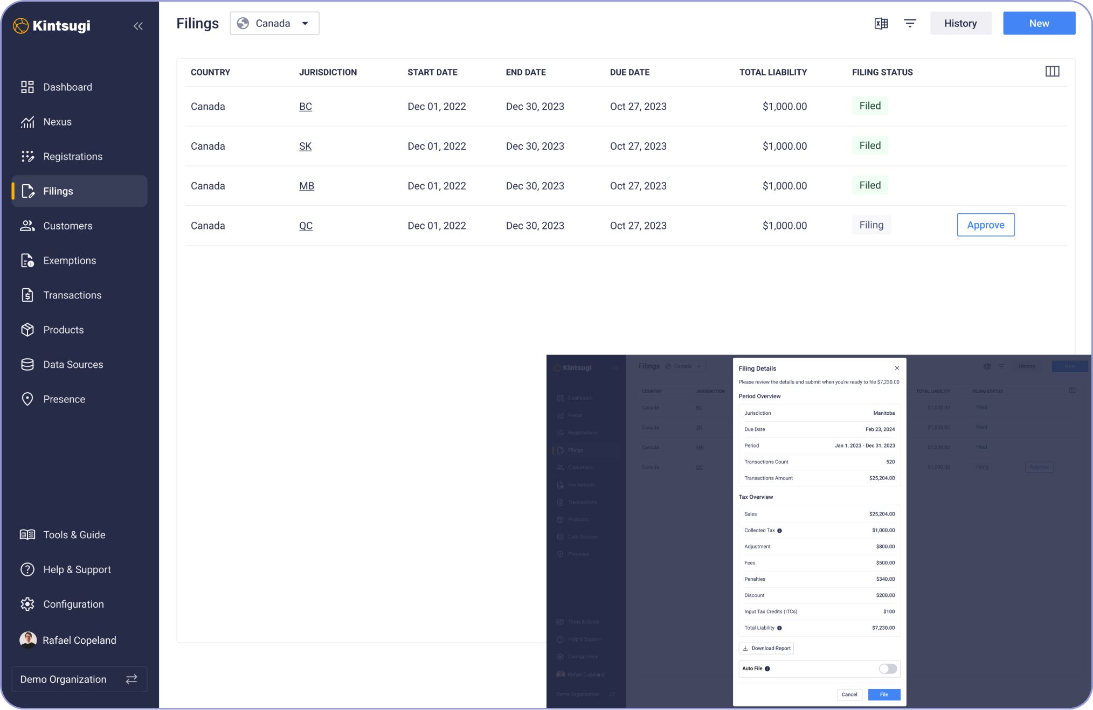
Task: Open the BC jurisdiction link
Action: coord(305,107)
